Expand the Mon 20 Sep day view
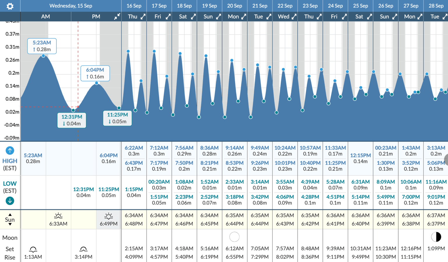Image resolution: width=448 pixels, height=262 pixels. pos(244,17)
